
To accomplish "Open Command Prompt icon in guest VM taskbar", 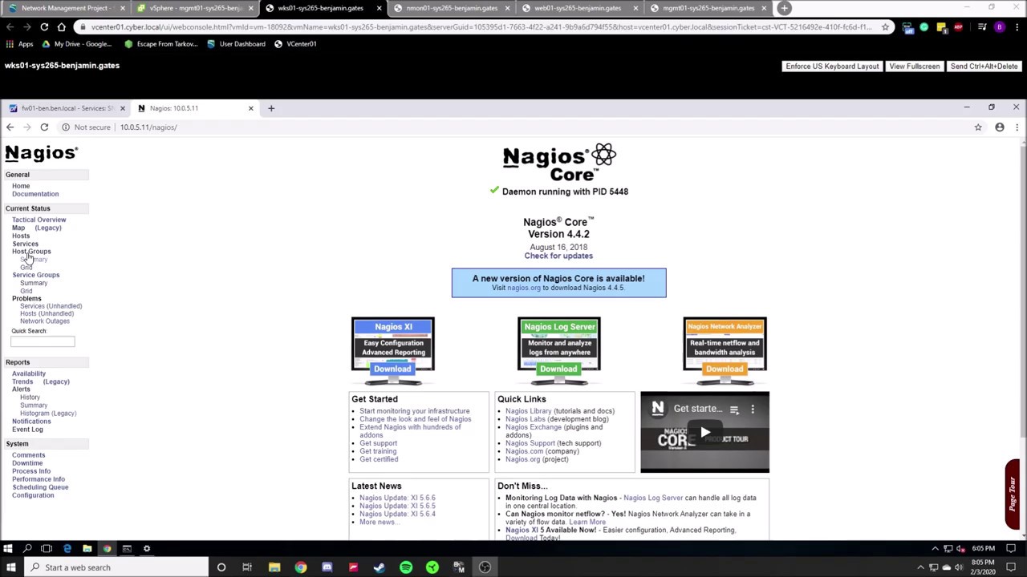I will [x=127, y=548].
